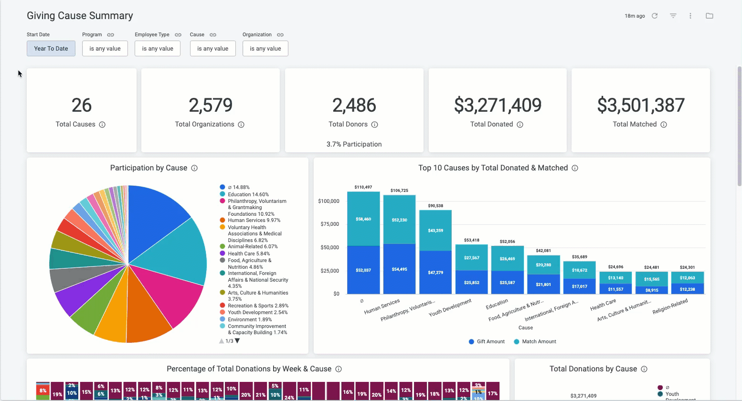Click the $58,460 match bar segment
Viewport: 742px width, 401px height.
click(363, 219)
